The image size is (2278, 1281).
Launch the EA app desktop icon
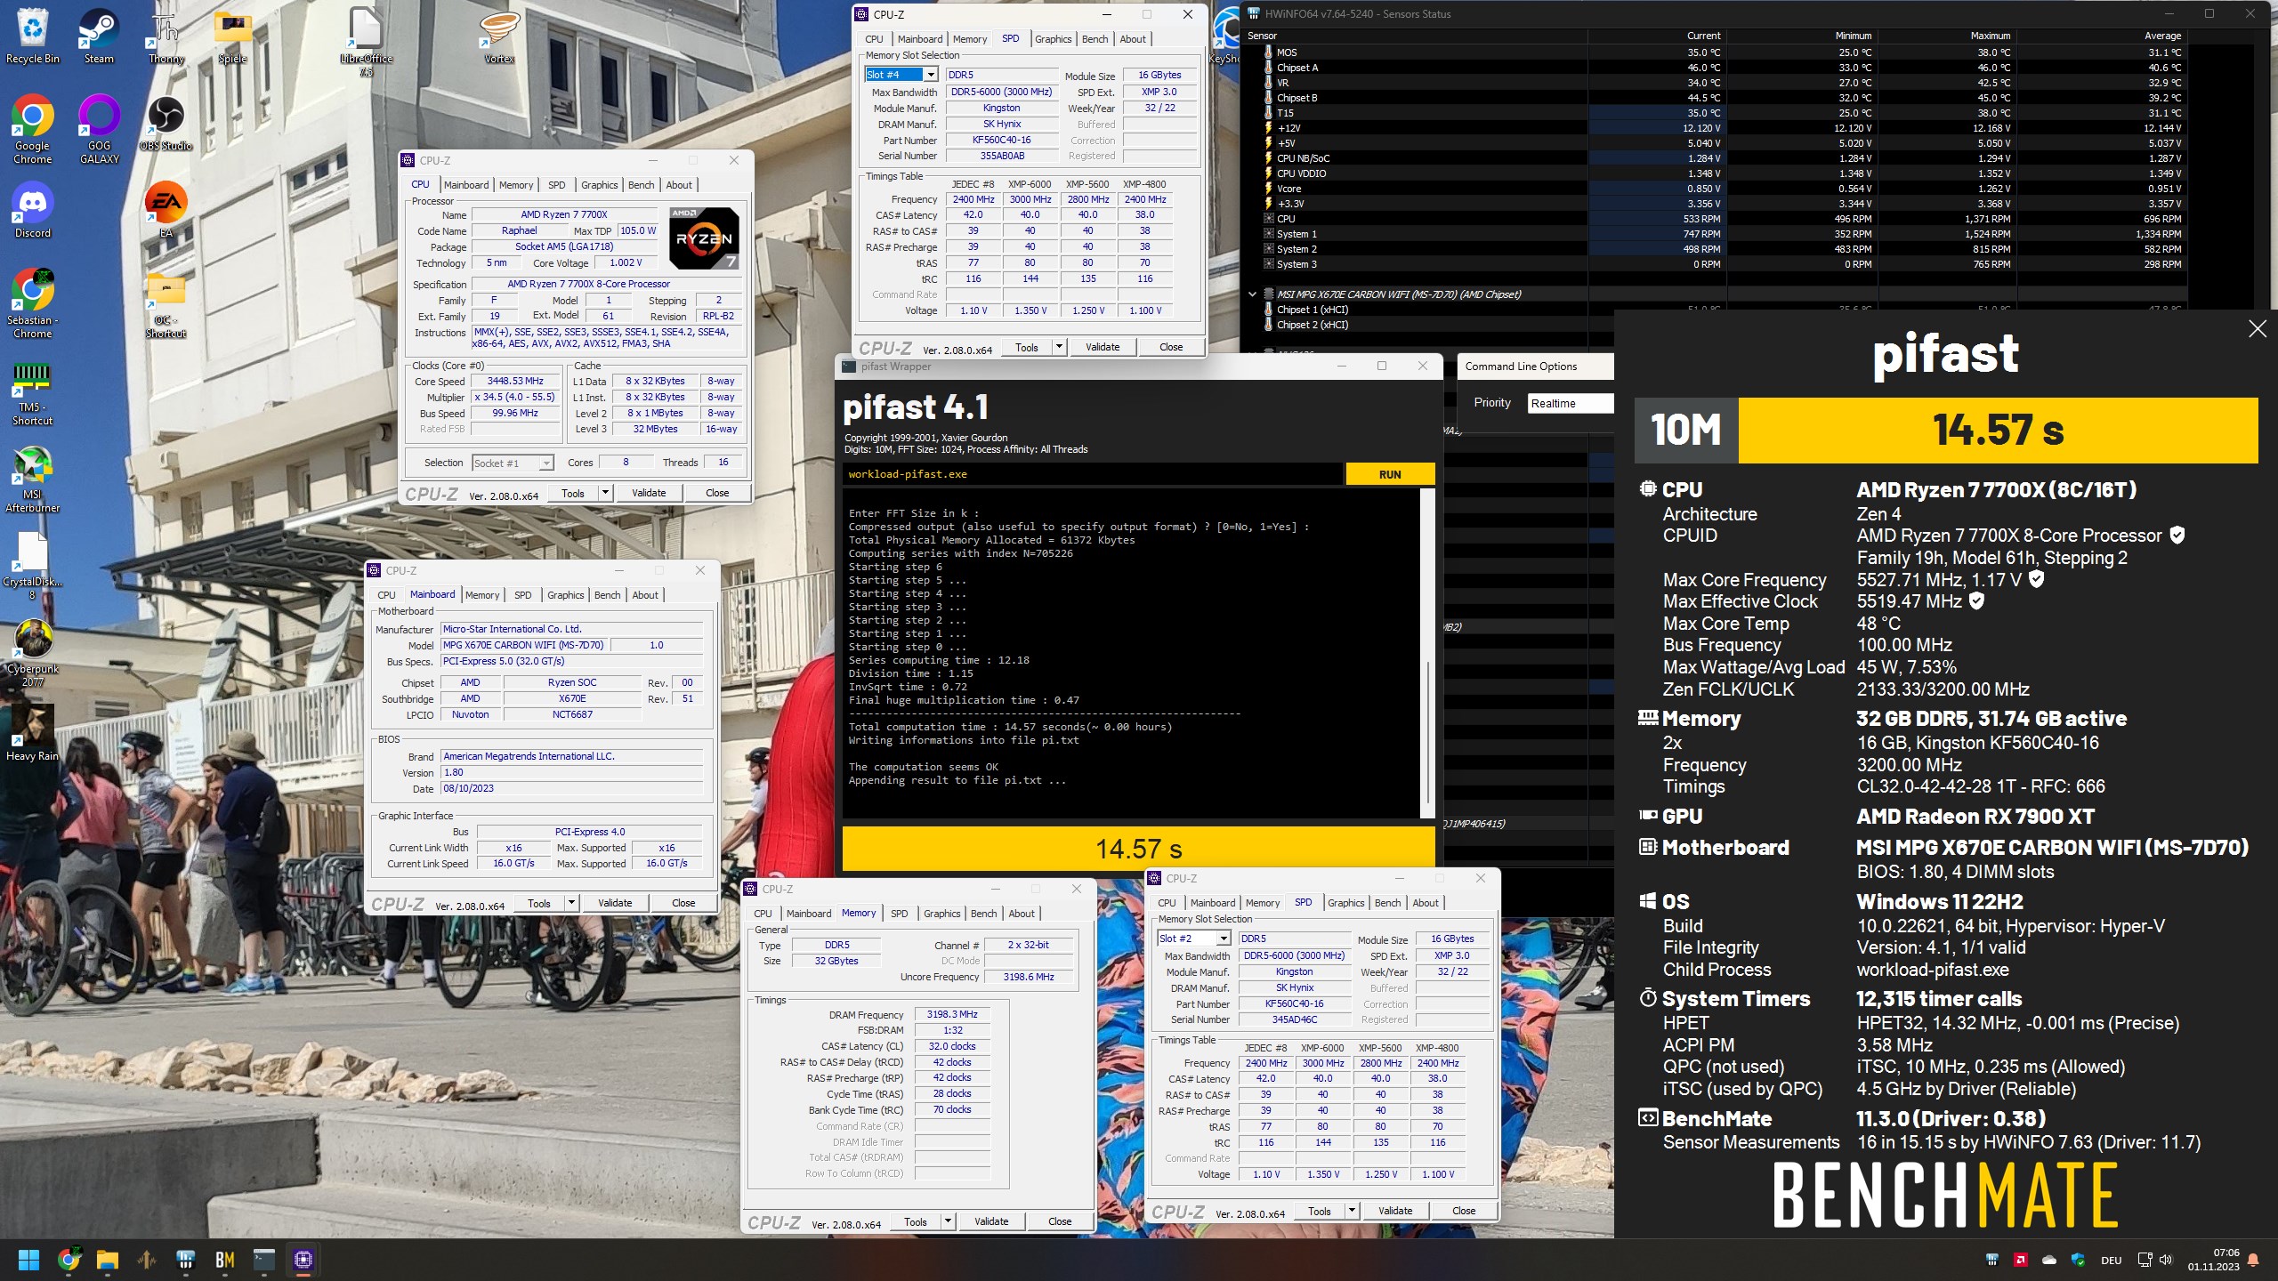click(x=166, y=210)
